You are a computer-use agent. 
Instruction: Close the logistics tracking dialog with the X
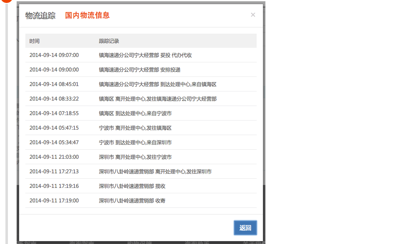tap(253, 15)
